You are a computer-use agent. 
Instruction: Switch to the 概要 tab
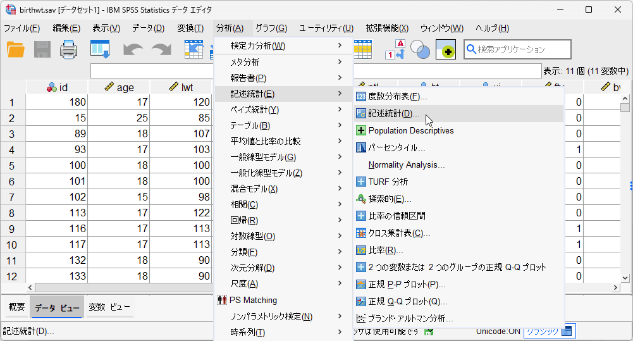point(16,307)
